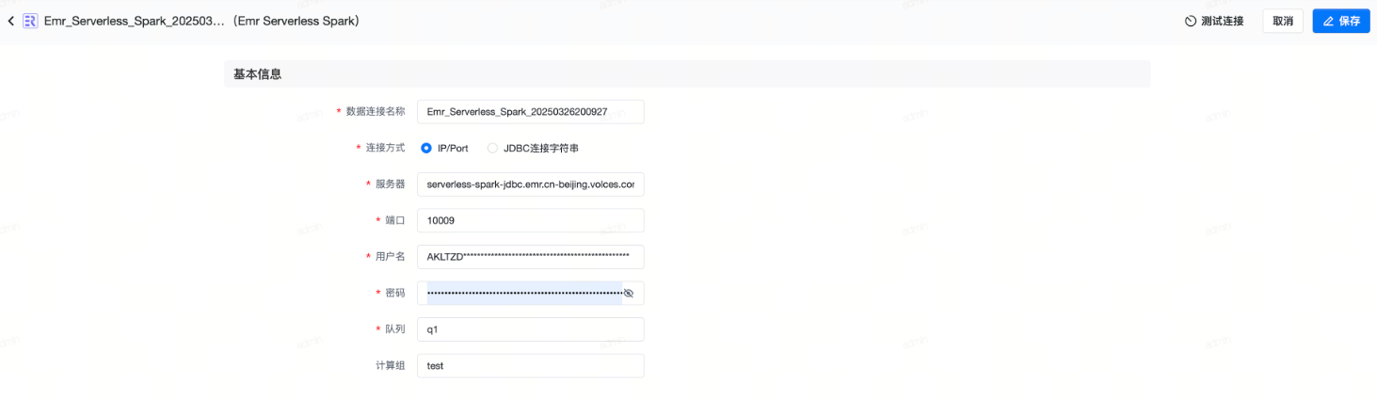Click the 用户名 label
This screenshot has width=1377, height=400.
pos(390,257)
